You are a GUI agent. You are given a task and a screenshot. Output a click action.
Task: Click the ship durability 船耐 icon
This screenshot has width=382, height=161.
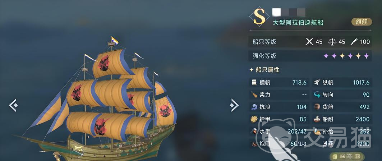click(317, 119)
